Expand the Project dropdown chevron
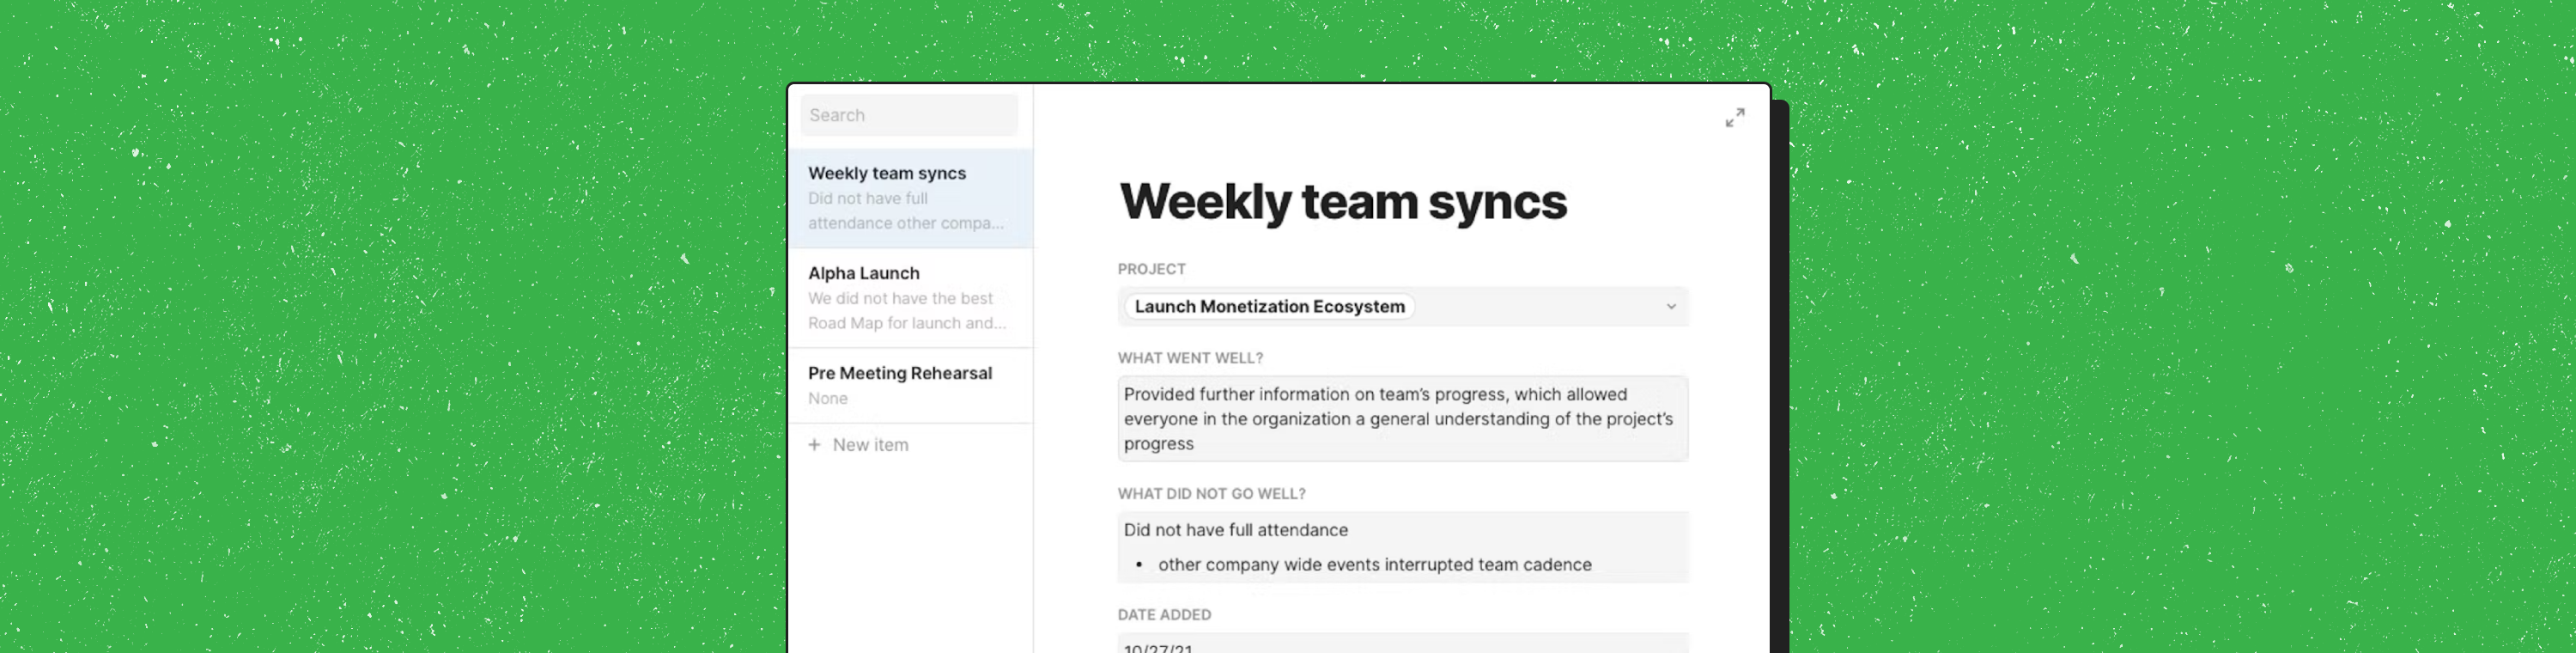The width and height of the screenshot is (2576, 653). pos(1670,307)
